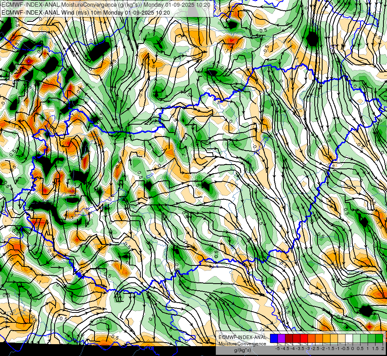The width and height of the screenshot is (387, 356).
Task: Click the -2.5 tick label on colorbar
Action: tap(315, 348)
